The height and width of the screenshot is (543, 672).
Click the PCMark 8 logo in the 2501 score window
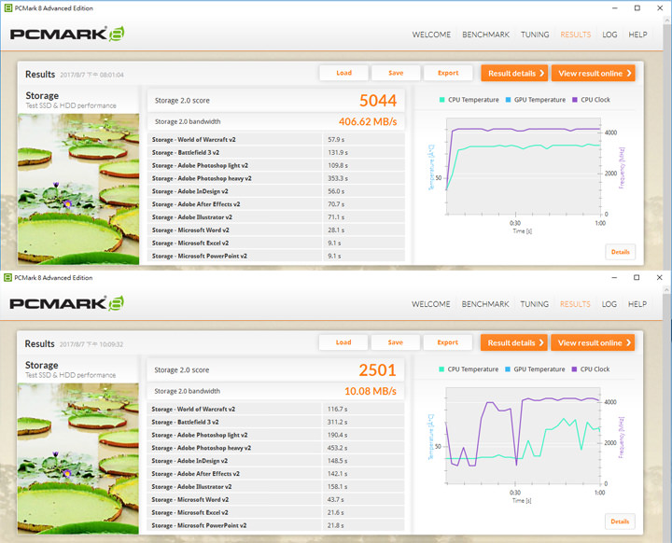tap(66, 304)
